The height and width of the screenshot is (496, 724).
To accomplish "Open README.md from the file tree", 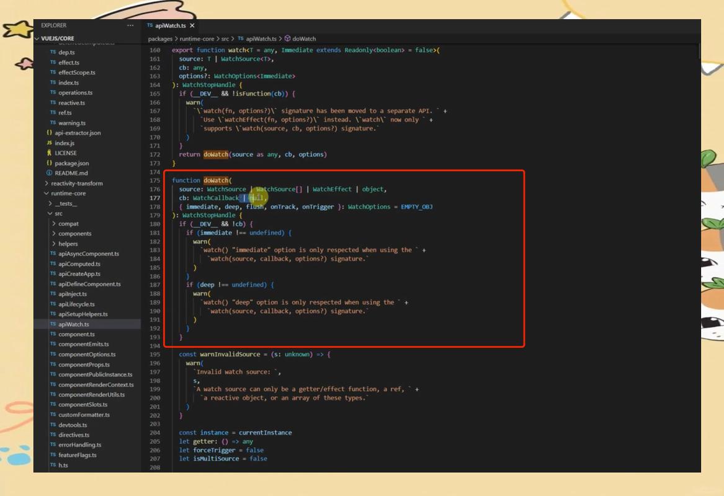I will (x=71, y=173).
